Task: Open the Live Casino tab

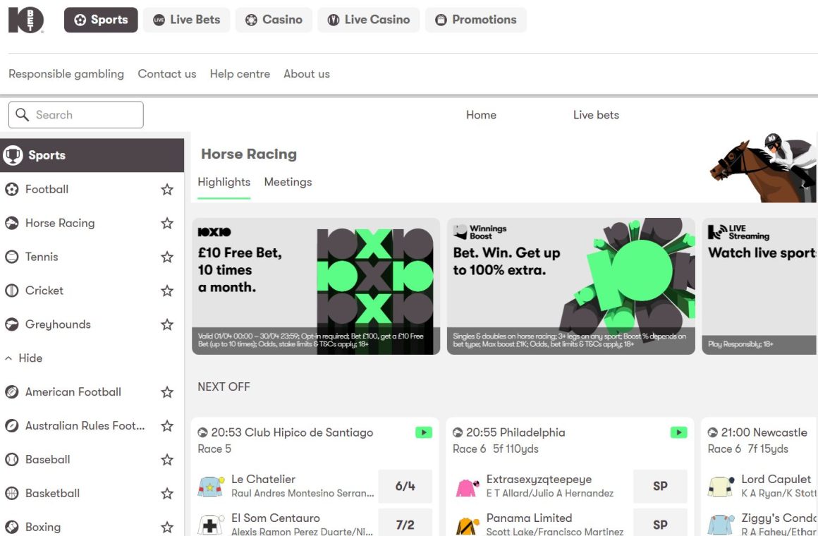Action: [x=369, y=20]
